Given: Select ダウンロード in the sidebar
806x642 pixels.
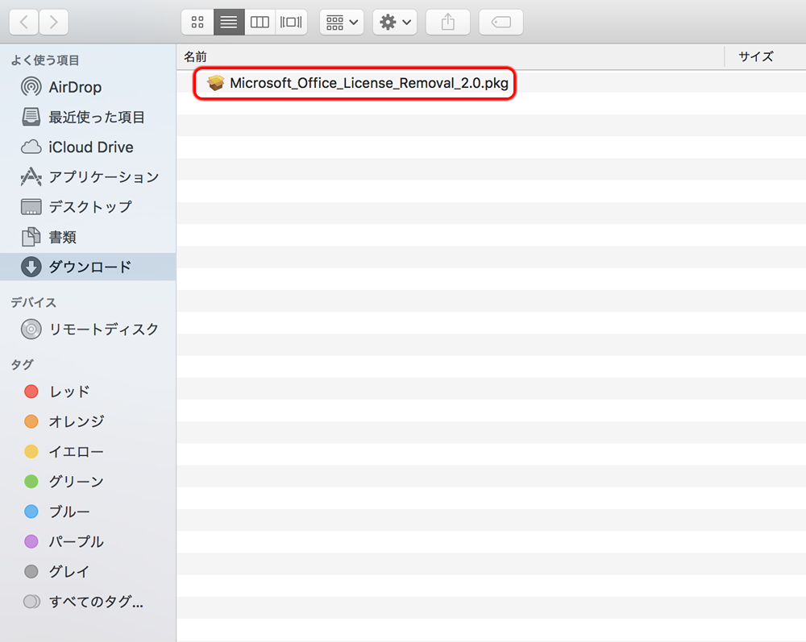Looking at the screenshot, I should pos(88,267).
